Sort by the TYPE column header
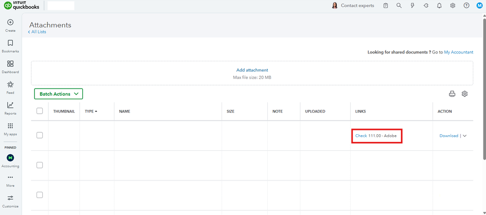This screenshot has height=215, width=486. click(91, 111)
